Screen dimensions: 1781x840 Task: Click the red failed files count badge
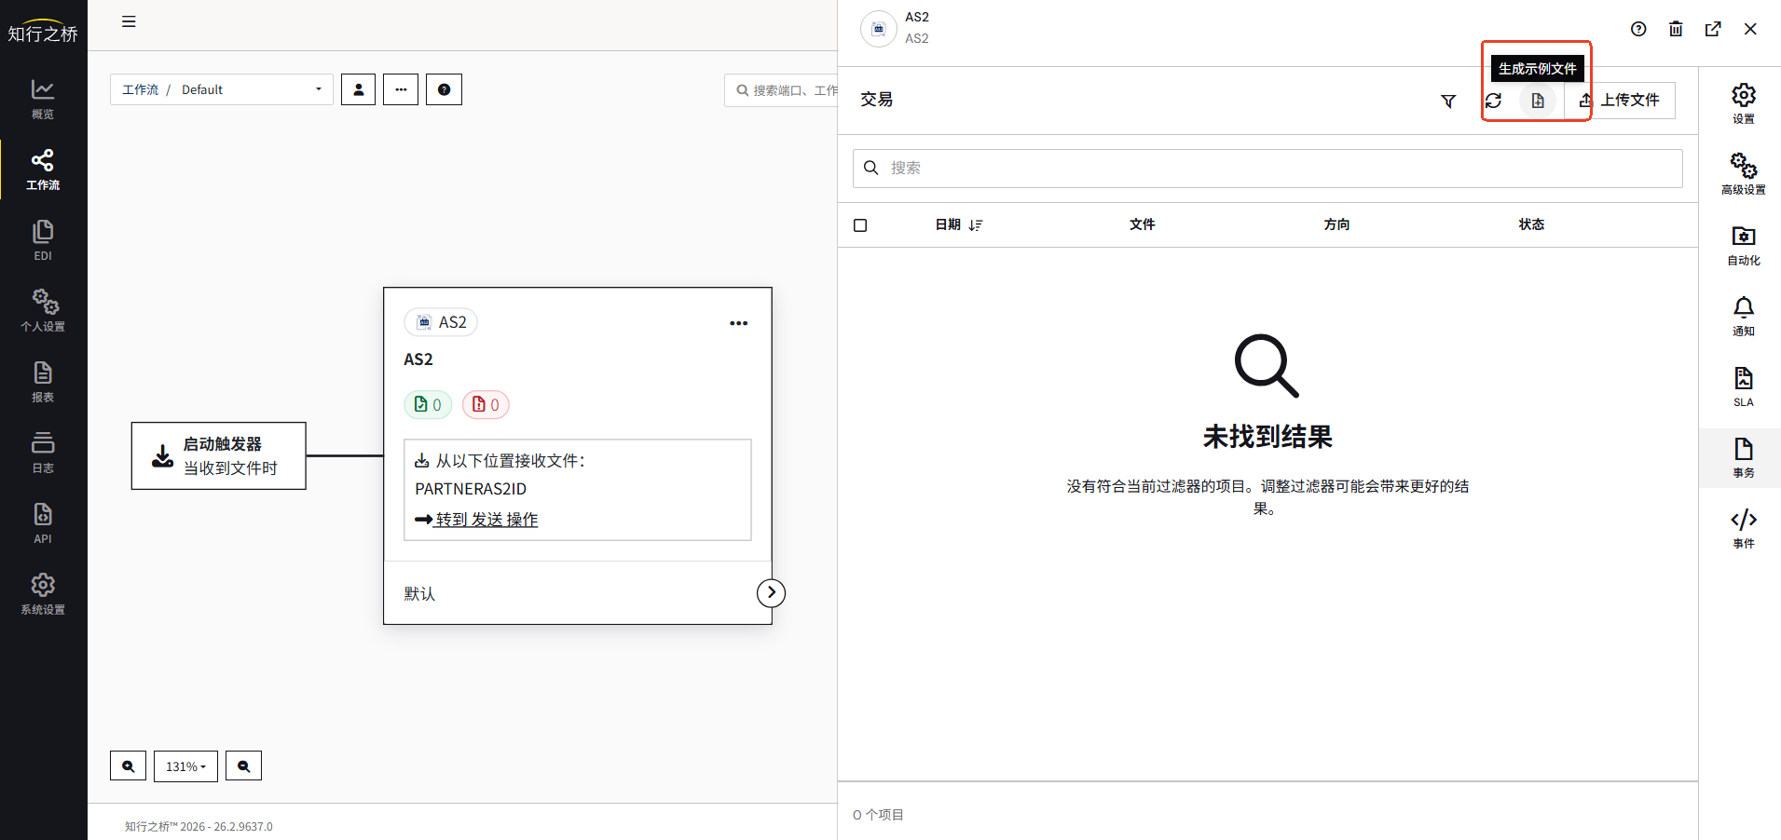coord(486,404)
